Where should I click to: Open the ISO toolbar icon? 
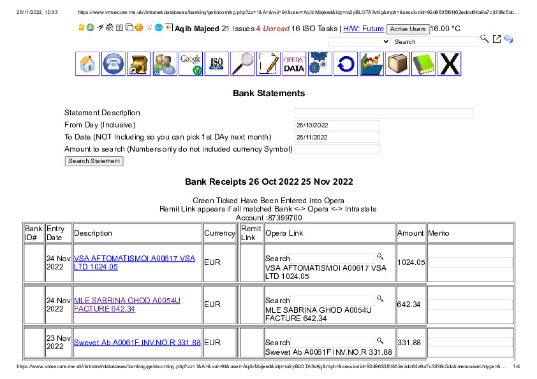point(216,64)
